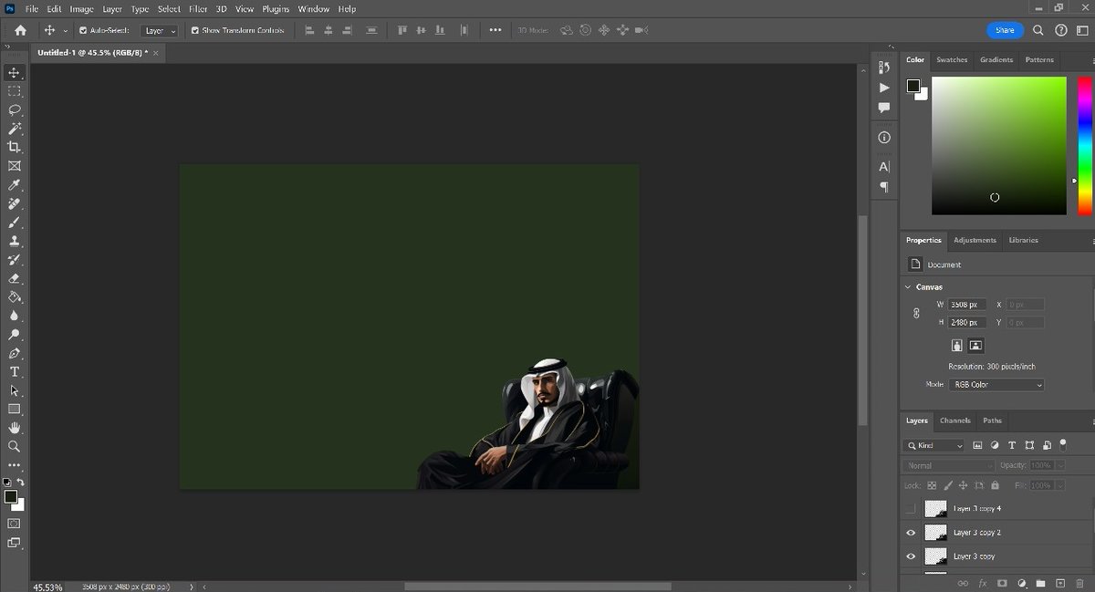The height and width of the screenshot is (592, 1095).
Task: Collapse the Canvas section chevron
Action: tap(908, 286)
